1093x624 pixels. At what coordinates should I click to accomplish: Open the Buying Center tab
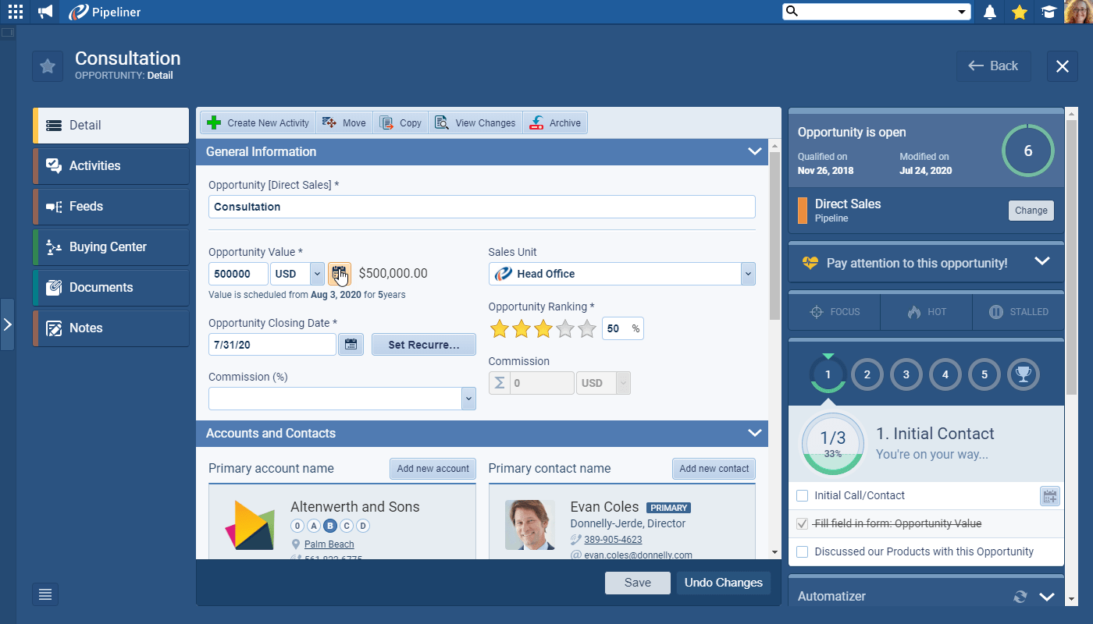[111, 246]
